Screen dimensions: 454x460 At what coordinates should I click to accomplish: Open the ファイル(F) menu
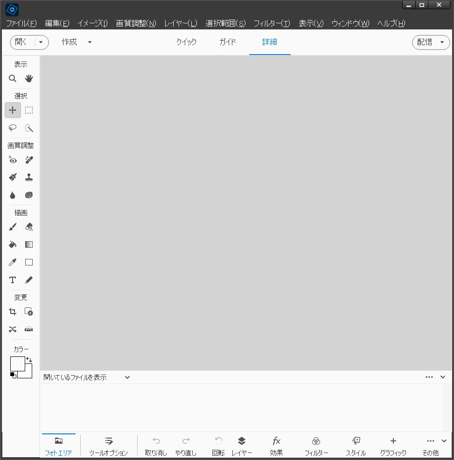[21, 23]
